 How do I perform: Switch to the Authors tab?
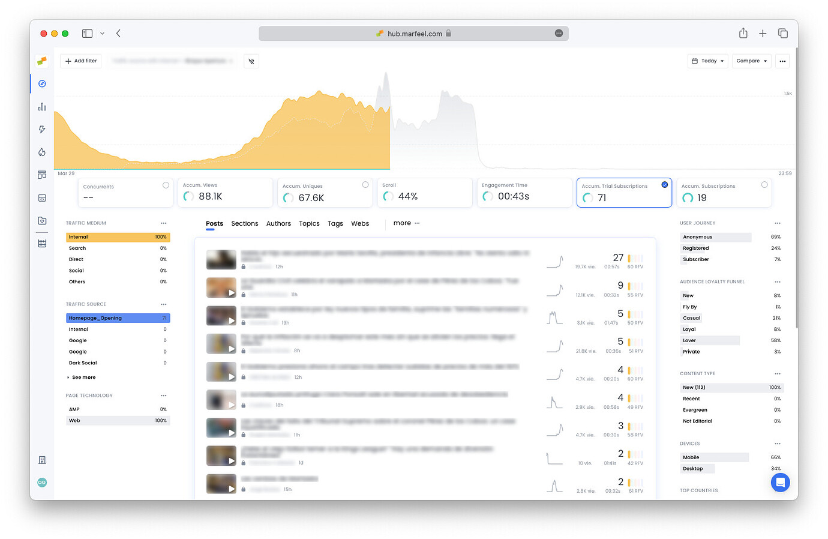tap(278, 223)
